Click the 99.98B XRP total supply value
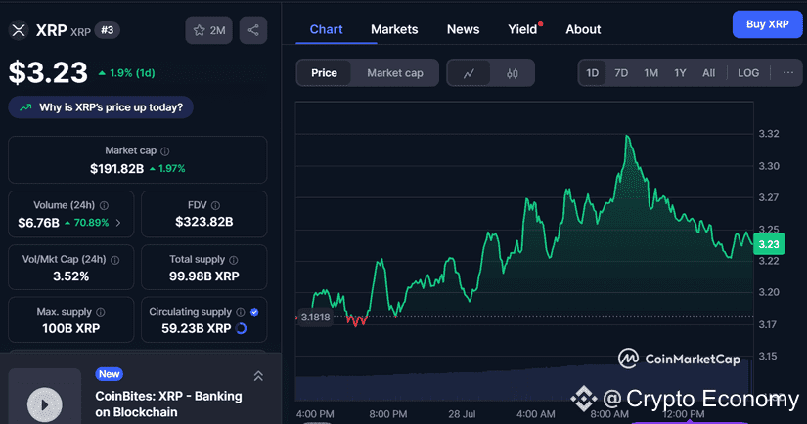The width and height of the screenshot is (807, 424). pos(204,276)
